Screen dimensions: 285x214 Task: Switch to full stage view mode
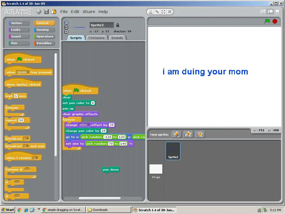270,12
